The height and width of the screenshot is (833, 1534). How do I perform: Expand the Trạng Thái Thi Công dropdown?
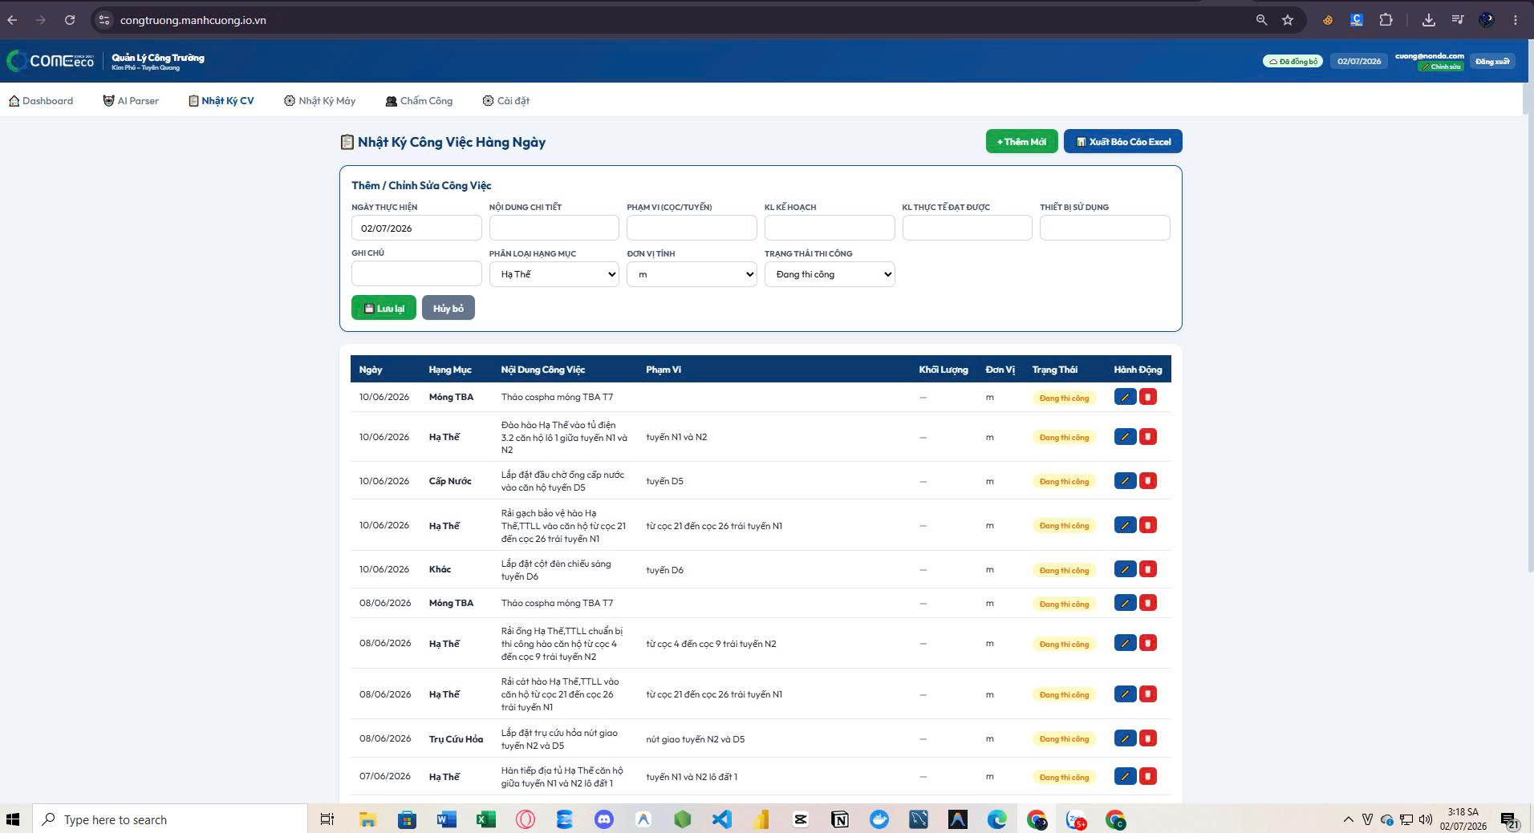[830, 274]
